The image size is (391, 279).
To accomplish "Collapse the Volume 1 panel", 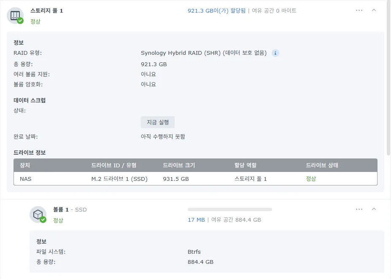I will coord(373,209).
